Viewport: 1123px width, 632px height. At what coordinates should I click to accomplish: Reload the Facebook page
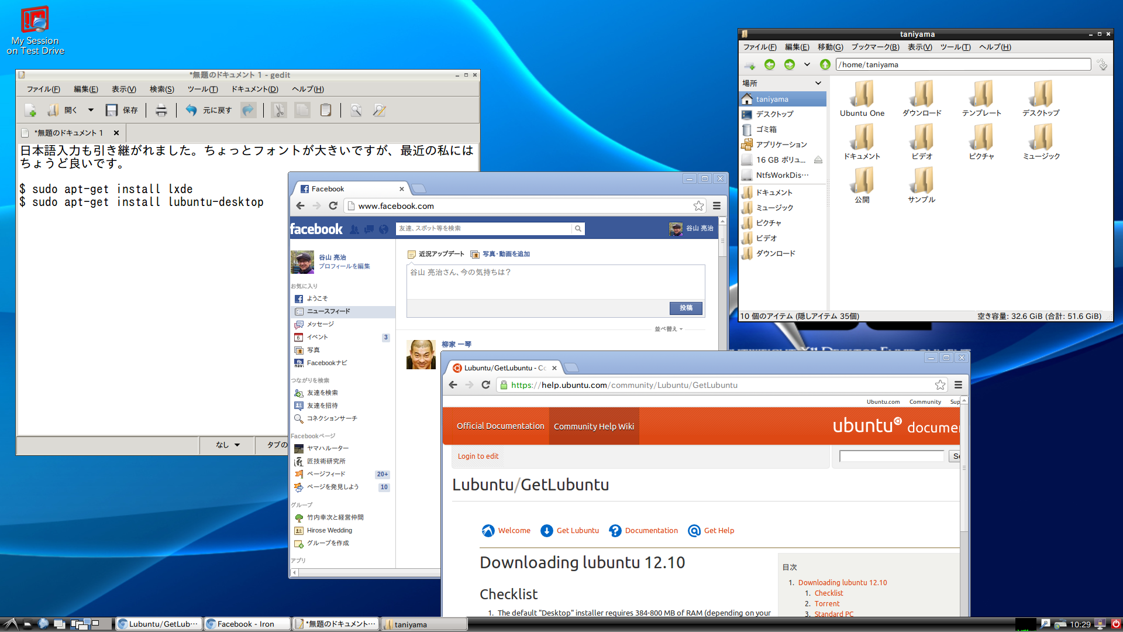333,206
